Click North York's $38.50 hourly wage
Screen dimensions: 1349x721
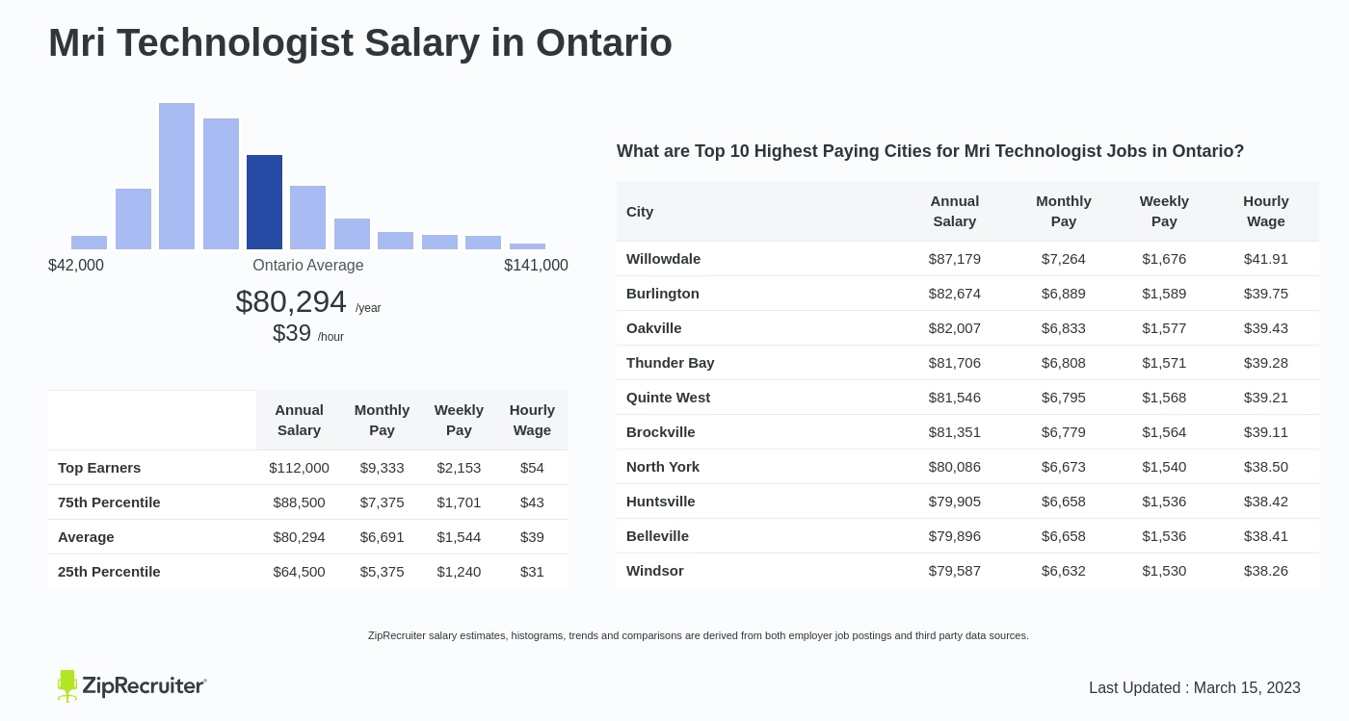1266,467
